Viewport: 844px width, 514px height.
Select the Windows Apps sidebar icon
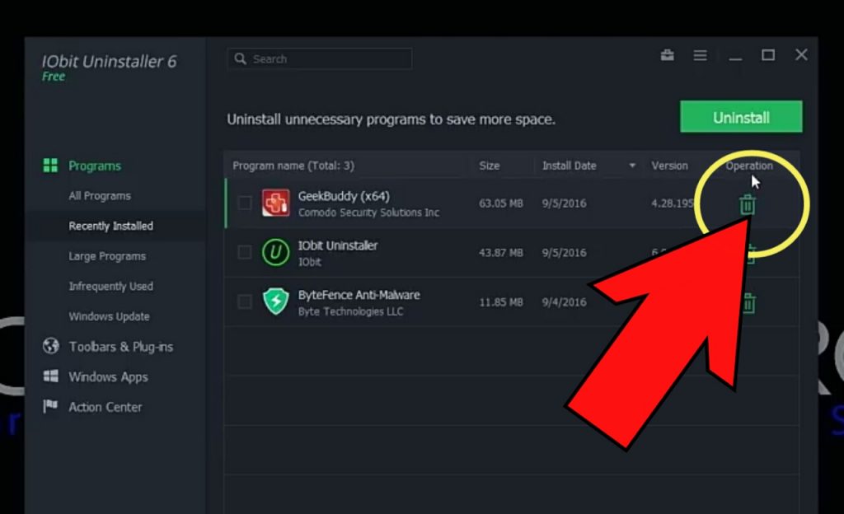51,377
